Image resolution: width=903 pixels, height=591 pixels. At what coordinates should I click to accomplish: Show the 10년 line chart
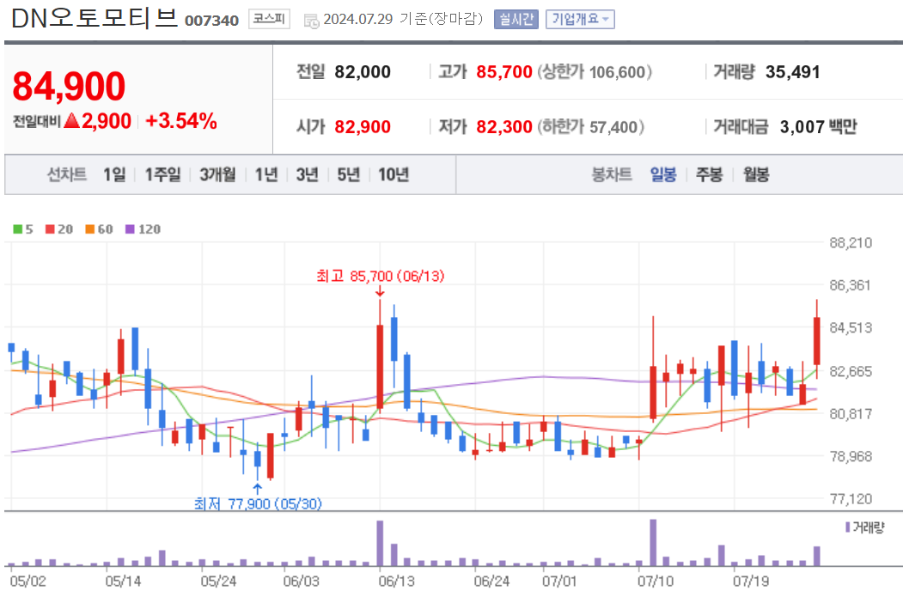pos(394,174)
